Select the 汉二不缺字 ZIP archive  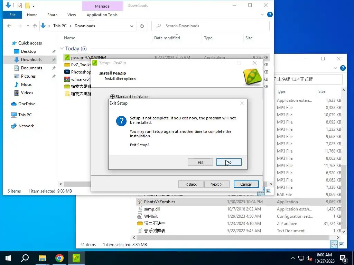(155, 224)
